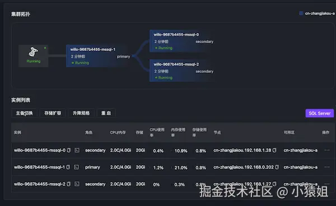Screen dimensions: 336x206
Task: Click the 主备切换 button
Action: pos(24,113)
